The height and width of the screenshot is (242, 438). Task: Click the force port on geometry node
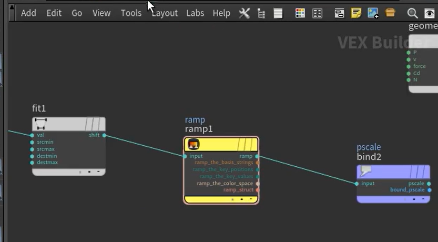[x=409, y=66]
